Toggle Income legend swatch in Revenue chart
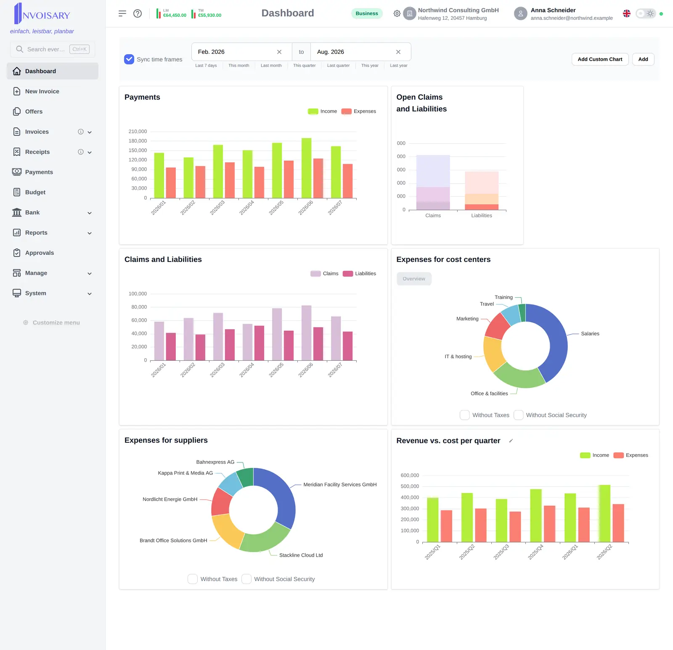 pos(585,455)
